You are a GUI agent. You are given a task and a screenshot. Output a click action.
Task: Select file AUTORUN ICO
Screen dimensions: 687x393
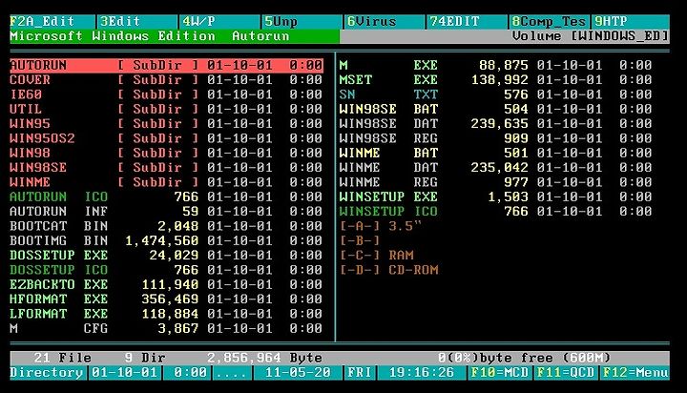pos(166,196)
